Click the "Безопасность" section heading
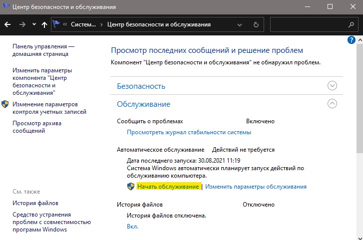Image resolution: width=363 pixels, height=240 pixels. pyautogui.click(x=141, y=86)
